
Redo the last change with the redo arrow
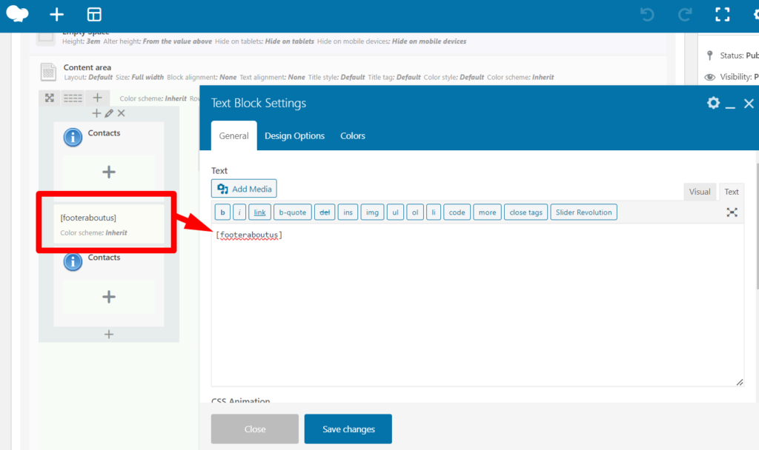[684, 14]
